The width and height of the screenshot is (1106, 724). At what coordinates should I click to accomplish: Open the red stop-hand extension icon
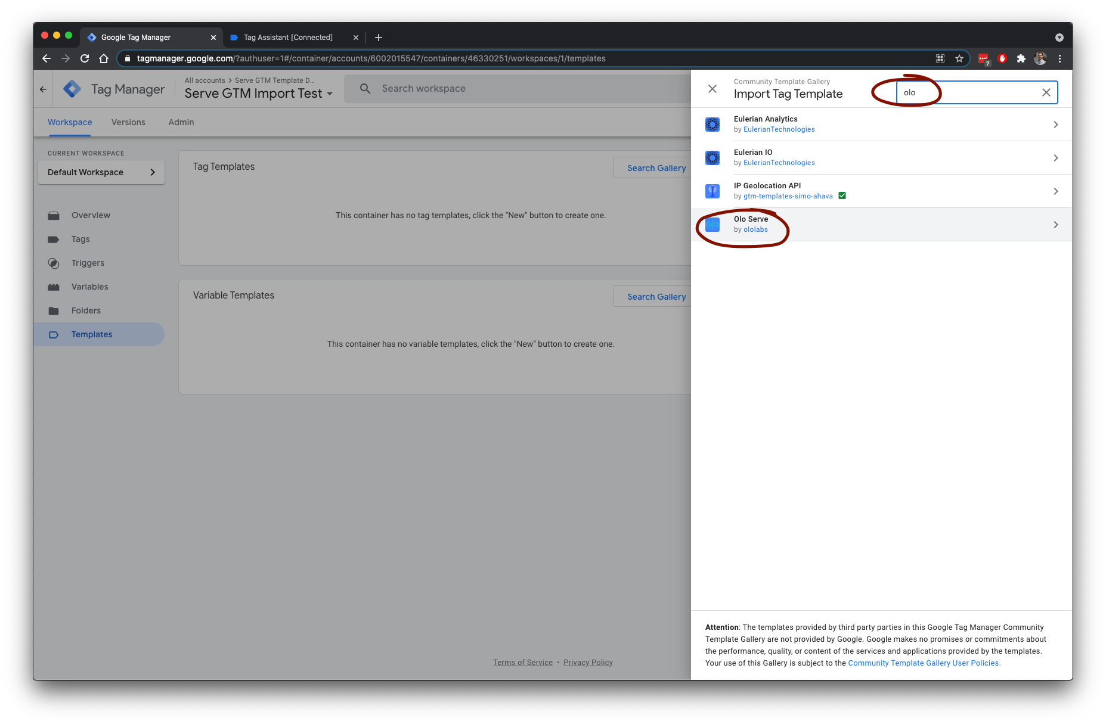(x=1002, y=58)
